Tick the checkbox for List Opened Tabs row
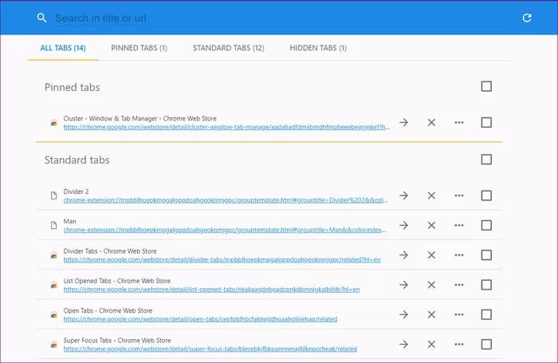The height and width of the screenshot is (363, 558). [486, 285]
